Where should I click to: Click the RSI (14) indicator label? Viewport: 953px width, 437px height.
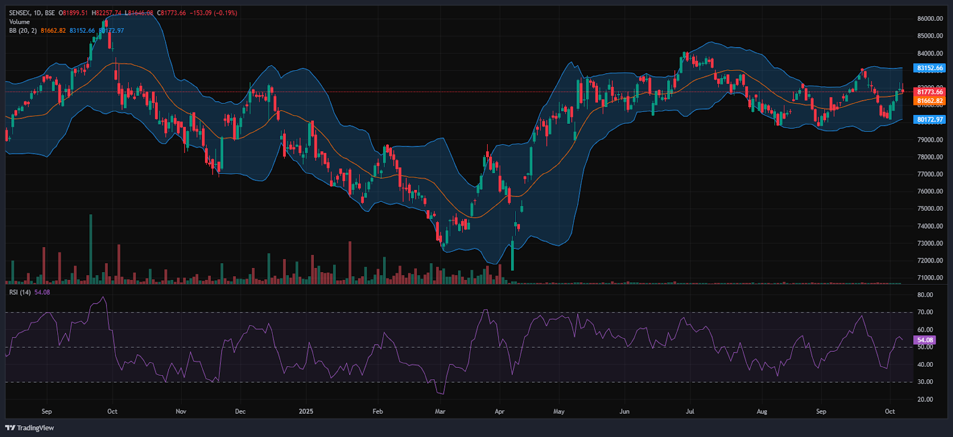coord(20,292)
